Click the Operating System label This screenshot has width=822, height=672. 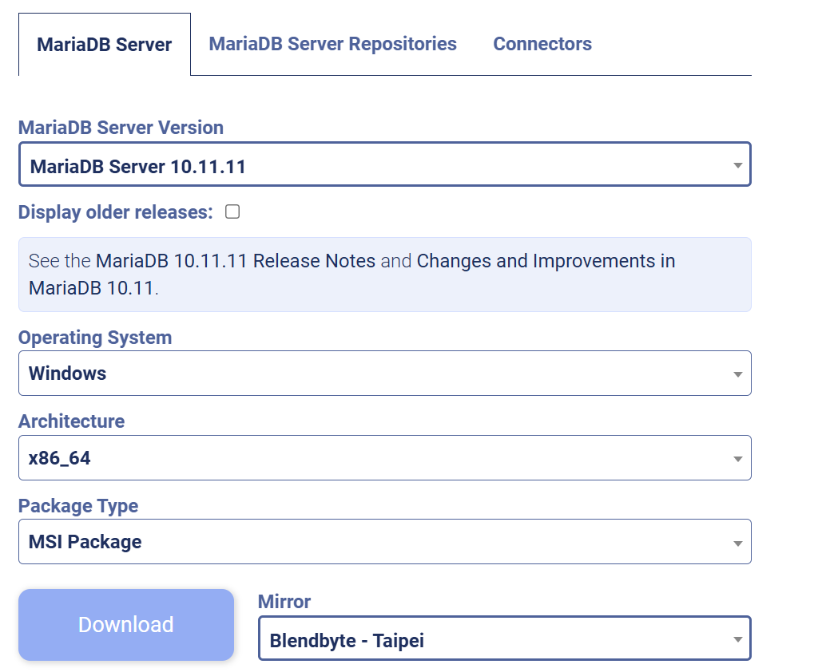(x=95, y=338)
